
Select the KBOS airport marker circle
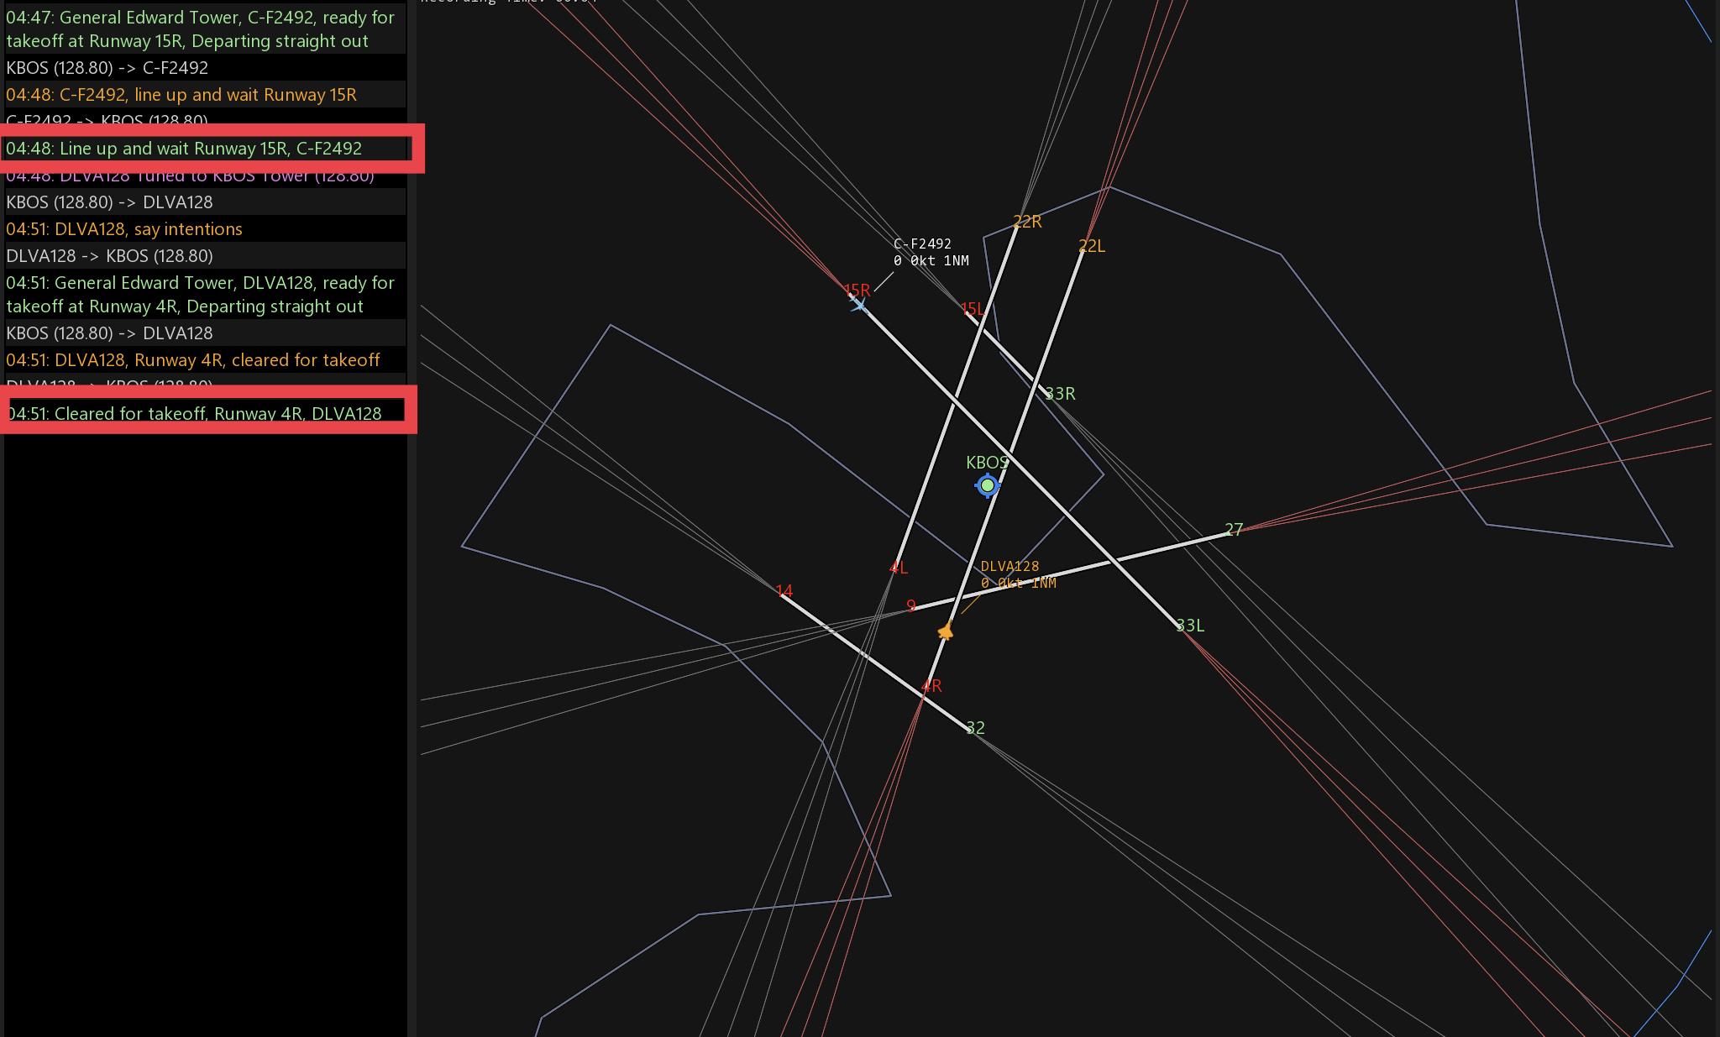click(988, 485)
